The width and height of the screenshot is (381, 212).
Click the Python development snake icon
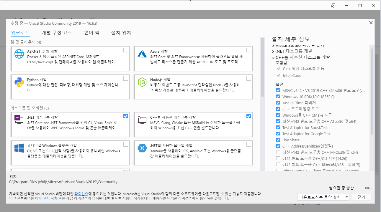coord(19,82)
